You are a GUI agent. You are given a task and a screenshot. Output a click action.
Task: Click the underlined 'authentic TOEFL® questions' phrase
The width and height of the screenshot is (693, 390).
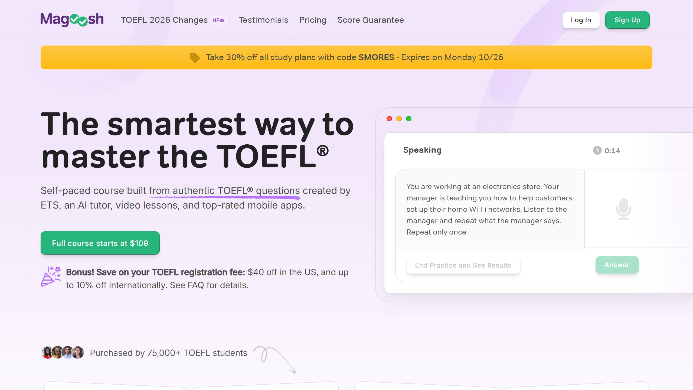tap(236, 191)
